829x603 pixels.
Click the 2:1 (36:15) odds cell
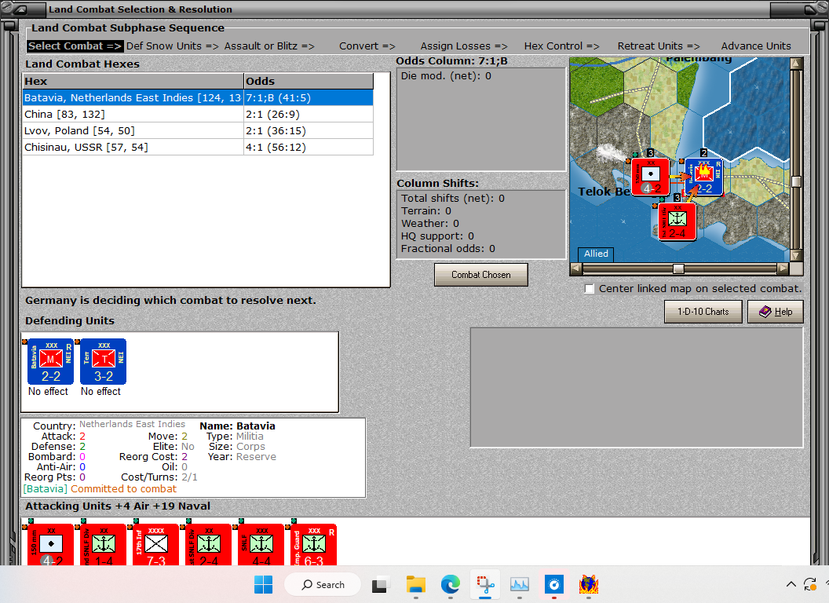click(309, 130)
